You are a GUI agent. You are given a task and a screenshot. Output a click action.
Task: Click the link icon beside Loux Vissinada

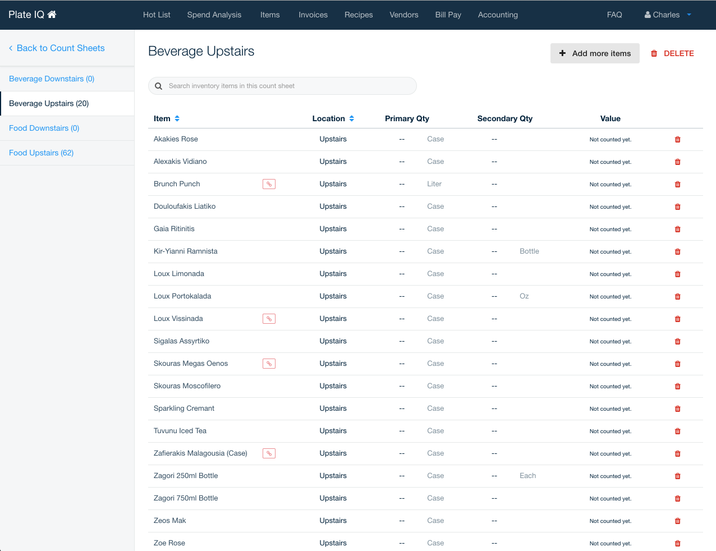(269, 319)
